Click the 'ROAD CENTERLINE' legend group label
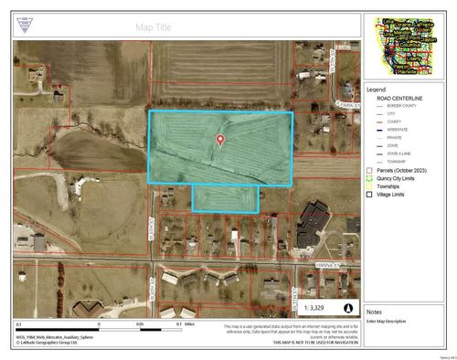Image resolution: width=457 pixels, height=360 pixels. click(399, 99)
